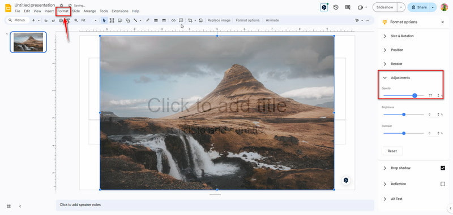Close the Format options panel

[443, 22]
